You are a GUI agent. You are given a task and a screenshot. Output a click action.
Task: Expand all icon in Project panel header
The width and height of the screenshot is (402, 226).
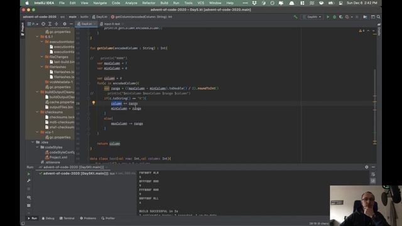point(50,24)
